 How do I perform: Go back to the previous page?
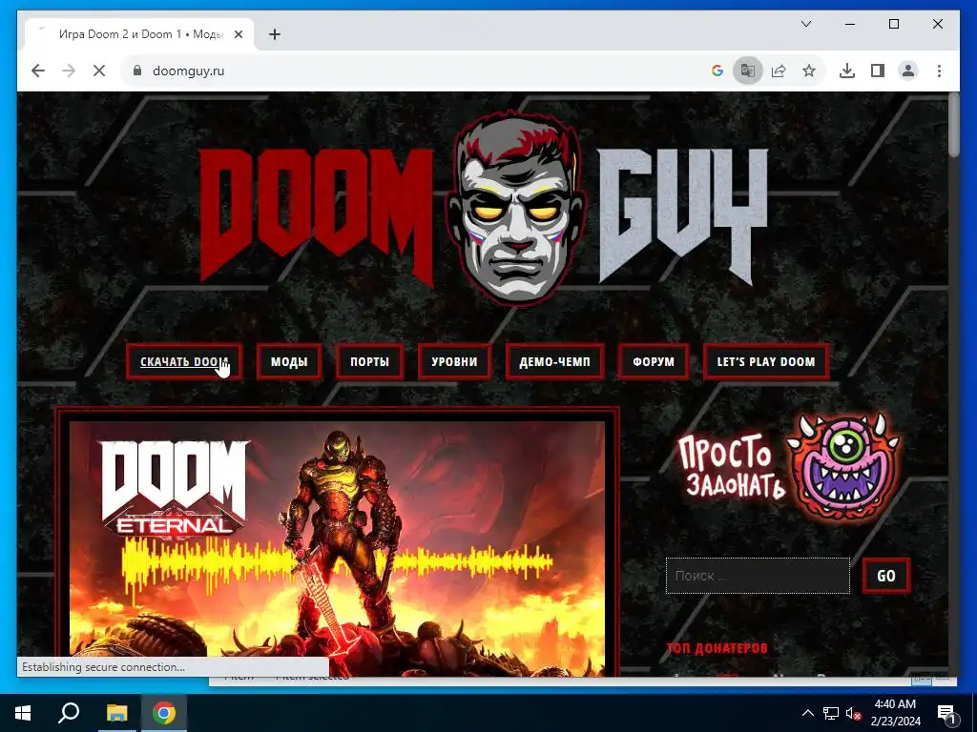click(38, 71)
